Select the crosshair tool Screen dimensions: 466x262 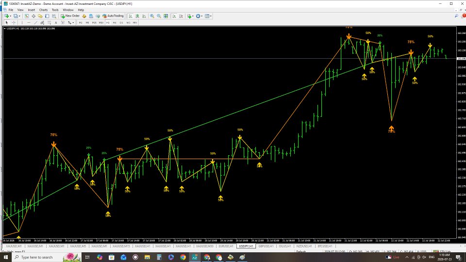pos(14,23)
